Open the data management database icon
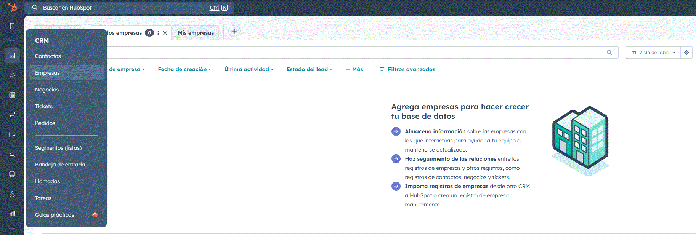696x235 pixels. pos(12,174)
